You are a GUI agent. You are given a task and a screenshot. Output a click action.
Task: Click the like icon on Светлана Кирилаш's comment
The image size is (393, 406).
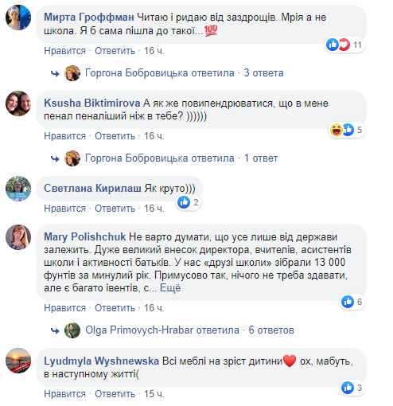point(184,202)
